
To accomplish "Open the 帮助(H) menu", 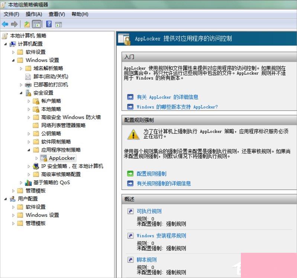I will coord(80,14).
